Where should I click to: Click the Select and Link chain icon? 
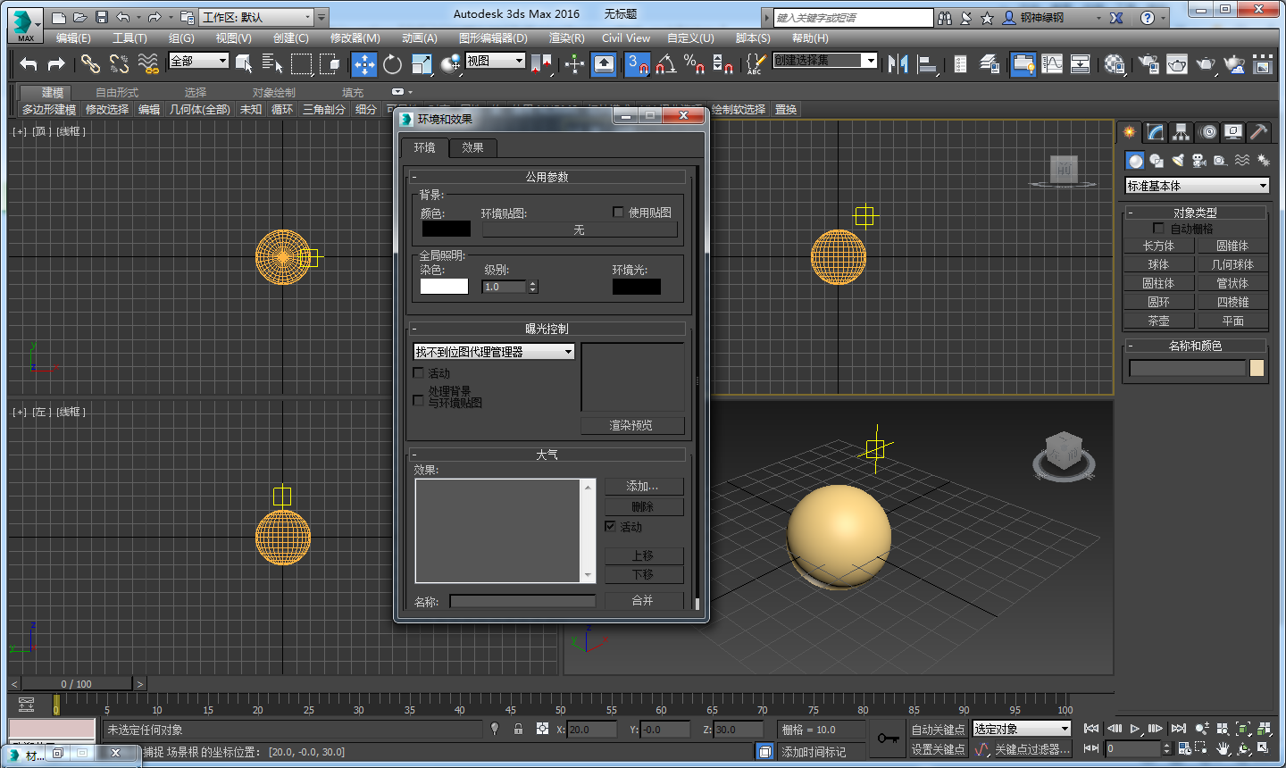tap(90, 63)
